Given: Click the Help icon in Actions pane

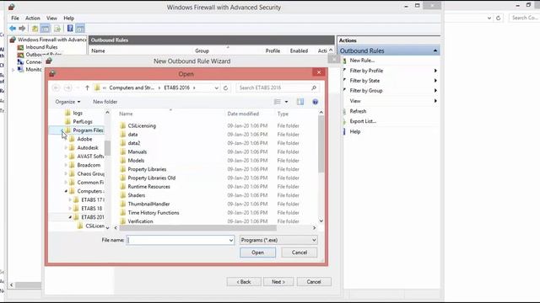Looking at the screenshot, I should 344,131.
